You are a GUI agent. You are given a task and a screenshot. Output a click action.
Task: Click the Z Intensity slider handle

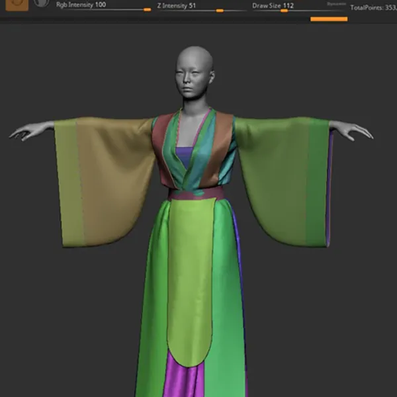(220, 11)
